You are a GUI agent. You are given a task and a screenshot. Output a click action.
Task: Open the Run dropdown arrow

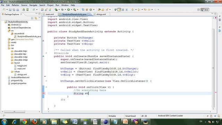[71, 10]
